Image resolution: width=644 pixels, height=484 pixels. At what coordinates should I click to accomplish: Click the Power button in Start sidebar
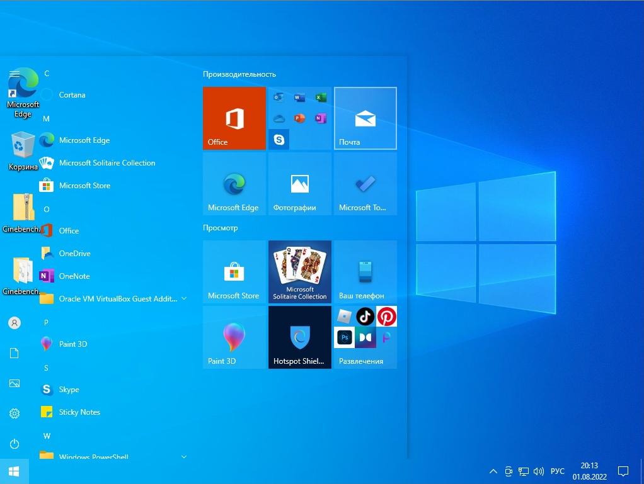tap(14, 444)
